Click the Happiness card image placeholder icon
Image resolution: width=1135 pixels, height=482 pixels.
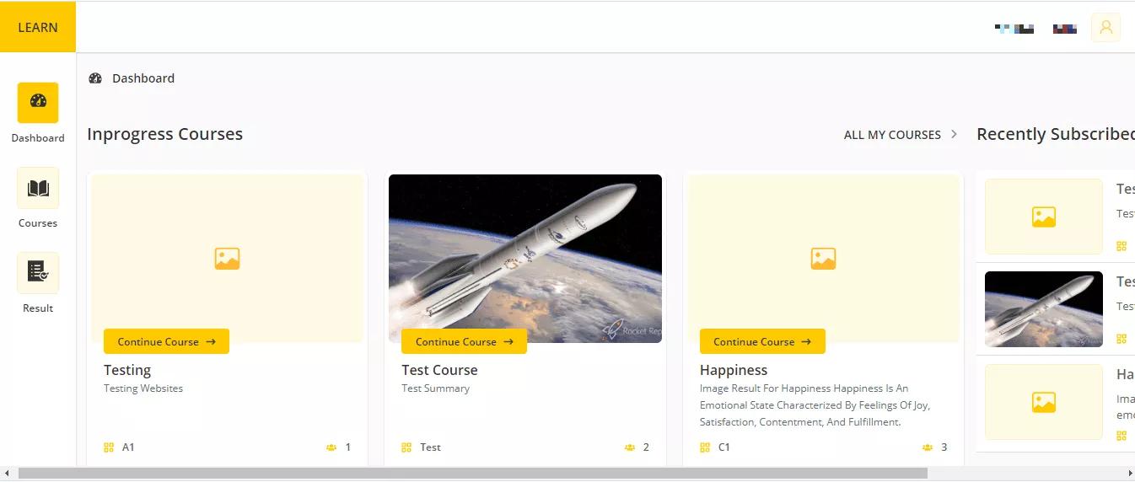click(823, 259)
